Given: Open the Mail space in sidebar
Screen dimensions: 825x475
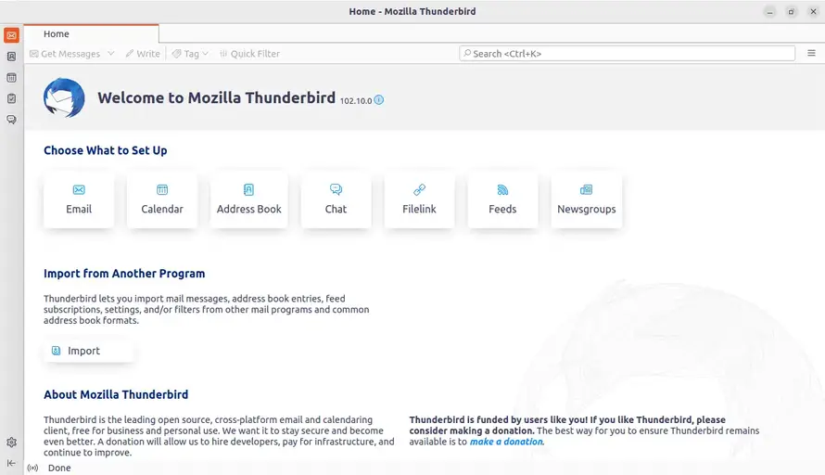Looking at the screenshot, I should coord(11,35).
